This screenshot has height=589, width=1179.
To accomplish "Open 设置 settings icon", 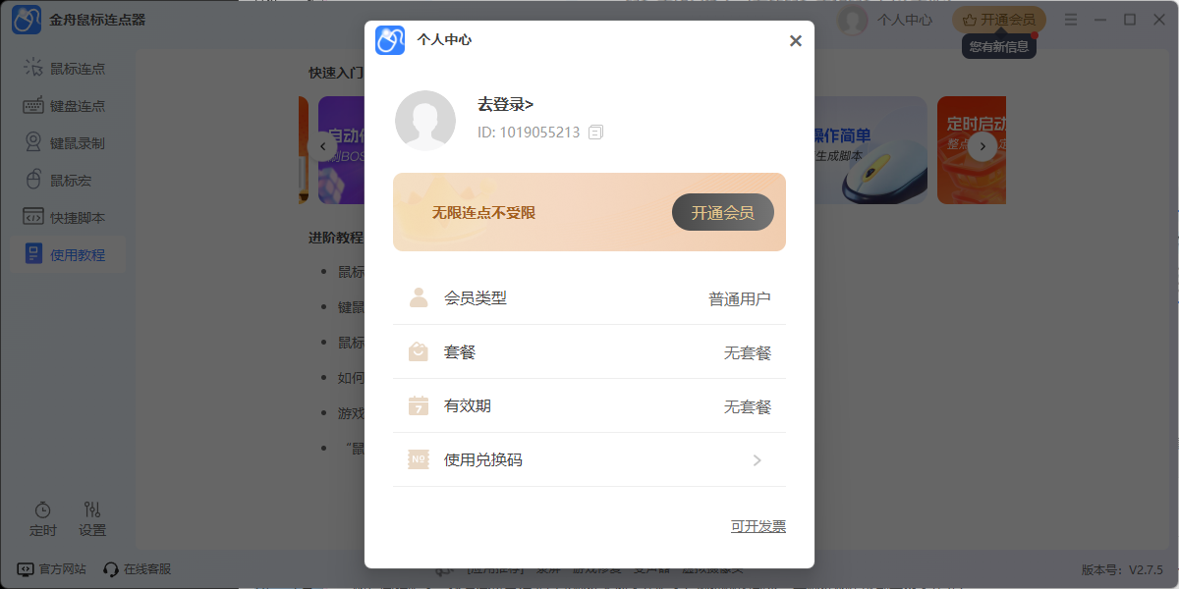I will click(92, 518).
